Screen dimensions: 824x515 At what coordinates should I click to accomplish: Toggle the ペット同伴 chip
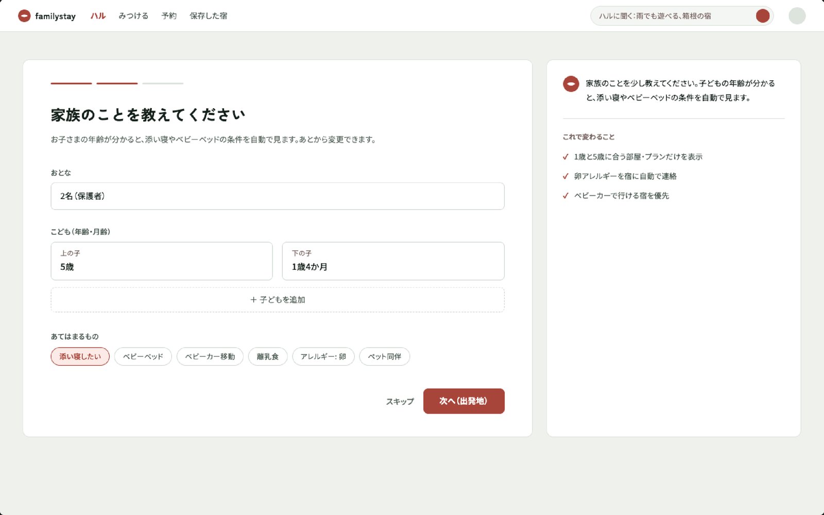coord(384,356)
